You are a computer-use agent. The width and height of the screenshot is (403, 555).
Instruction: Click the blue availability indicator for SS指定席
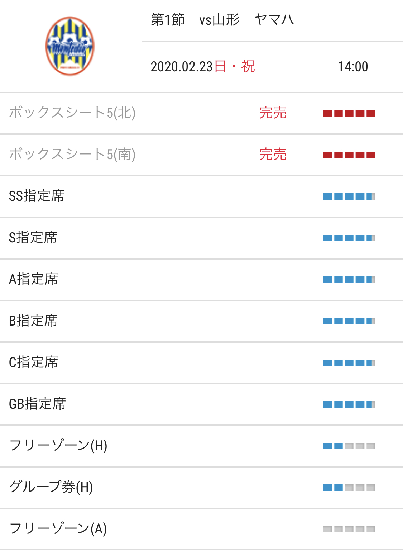click(x=349, y=196)
